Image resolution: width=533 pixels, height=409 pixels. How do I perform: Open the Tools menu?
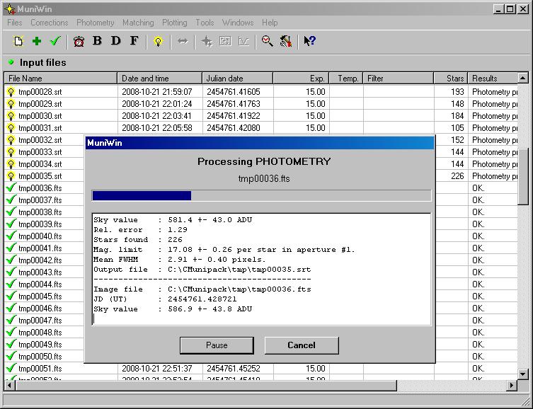click(x=205, y=23)
